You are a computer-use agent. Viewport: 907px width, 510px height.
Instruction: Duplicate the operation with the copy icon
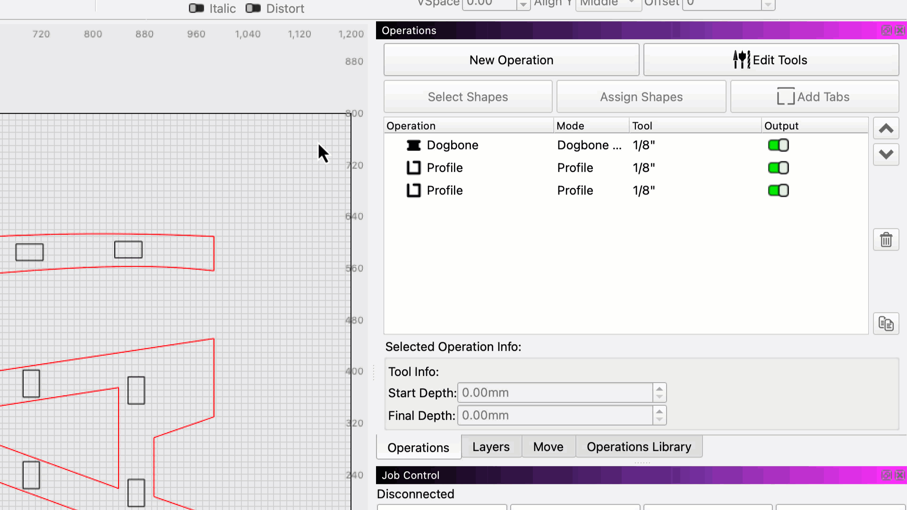click(886, 324)
